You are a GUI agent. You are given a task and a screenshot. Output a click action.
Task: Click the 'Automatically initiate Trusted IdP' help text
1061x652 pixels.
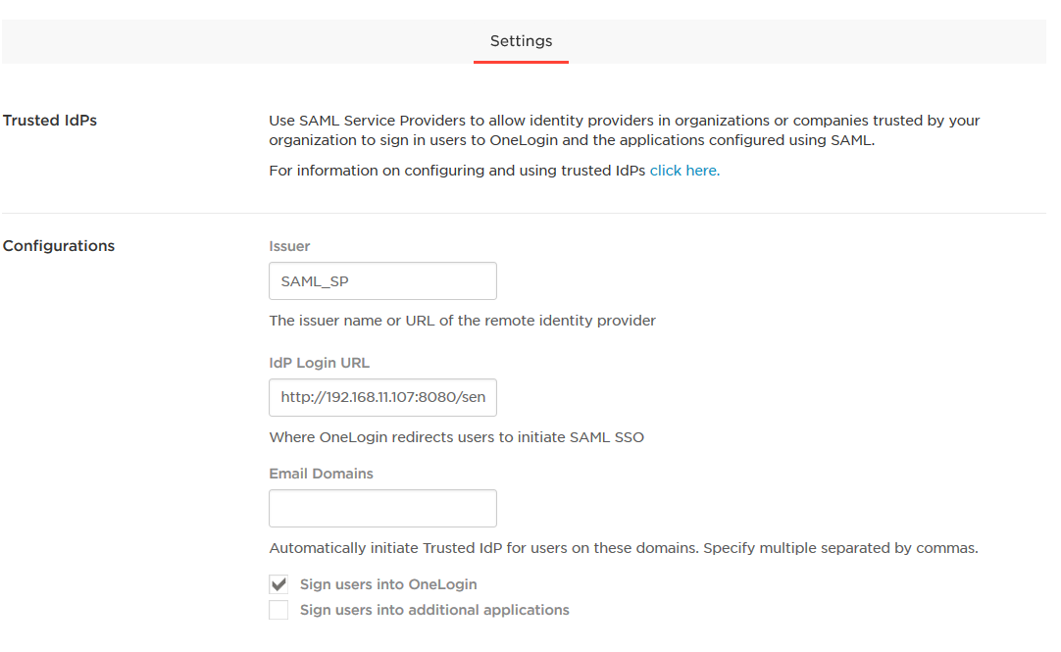click(x=623, y=548)
